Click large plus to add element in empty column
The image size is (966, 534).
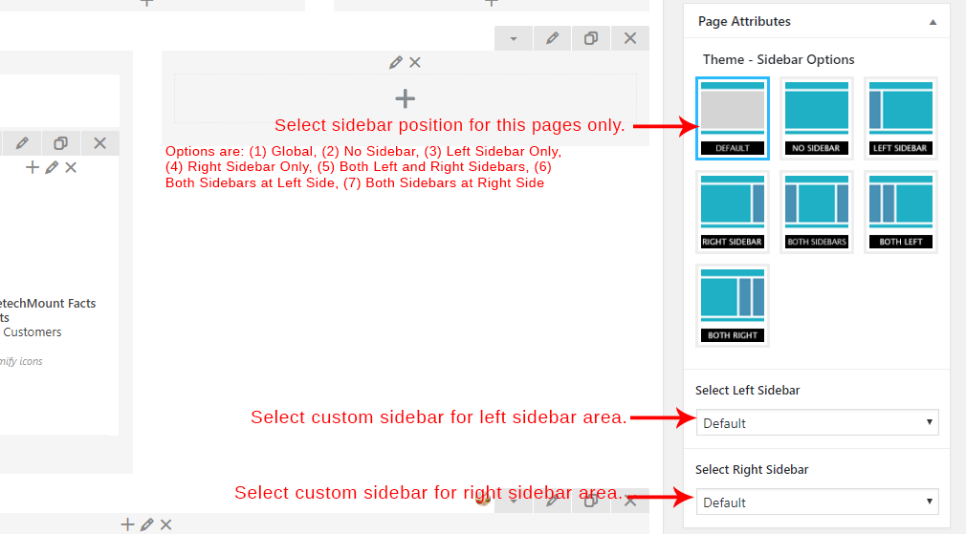406,98
